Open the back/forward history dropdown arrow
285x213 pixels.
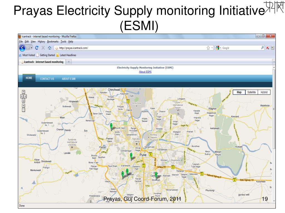31,48
